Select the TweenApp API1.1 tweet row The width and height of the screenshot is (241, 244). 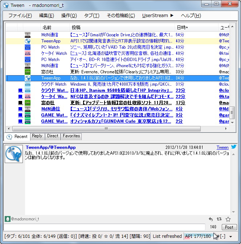118,41
